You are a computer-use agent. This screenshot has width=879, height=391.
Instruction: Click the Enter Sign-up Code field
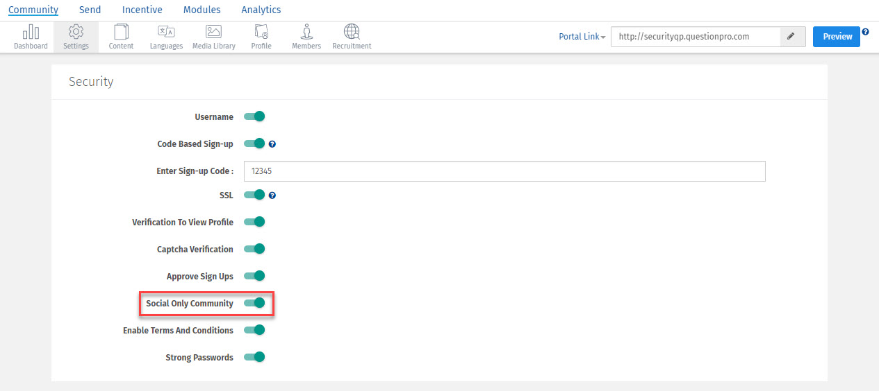tap(504, 171)
